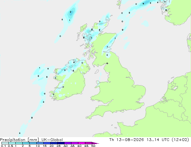Select the 40 to 45 mm magenta swatch
The height and width of the screenshot is (147, 191).
coord(82,143)
